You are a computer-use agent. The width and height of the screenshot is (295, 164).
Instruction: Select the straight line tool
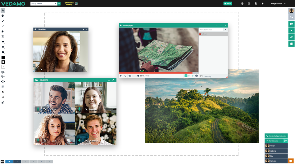pos(3,26)
